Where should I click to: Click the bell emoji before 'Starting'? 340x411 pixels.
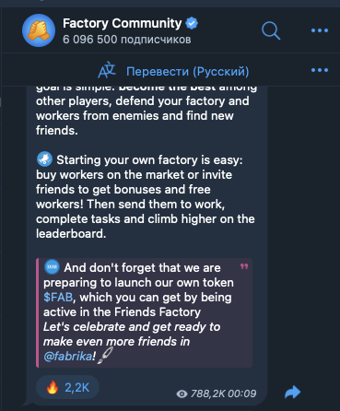click(44, 159)
